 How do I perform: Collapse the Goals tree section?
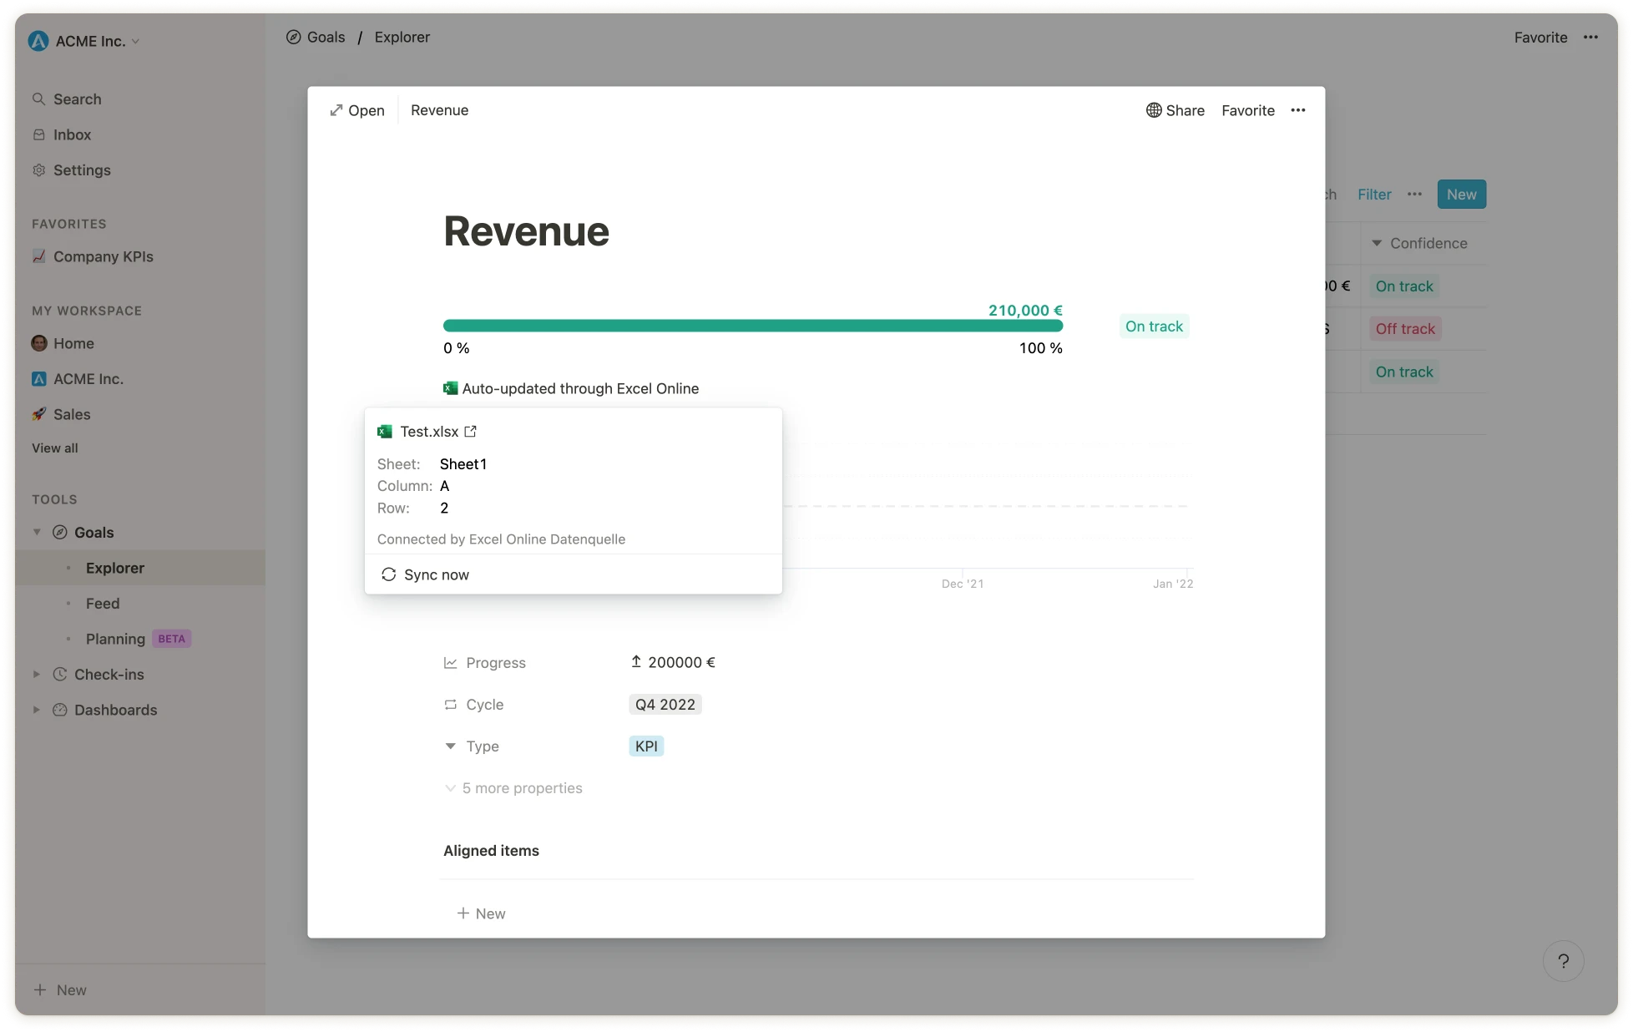tap(37, 533)
